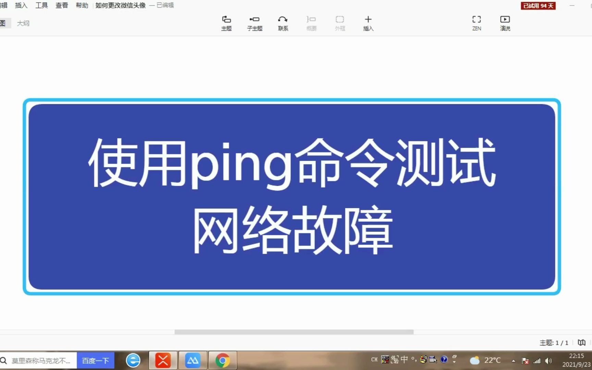Click the horizontal scrollbar thumb
Screen dimensions: 592x370
[294, 332]
